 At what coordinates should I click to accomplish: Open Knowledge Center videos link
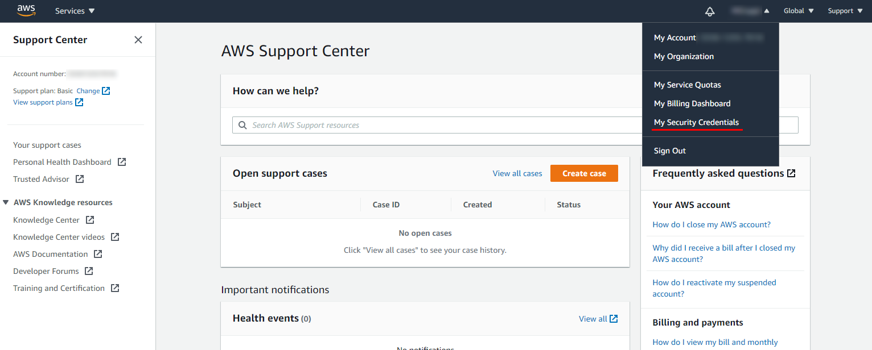59,237
